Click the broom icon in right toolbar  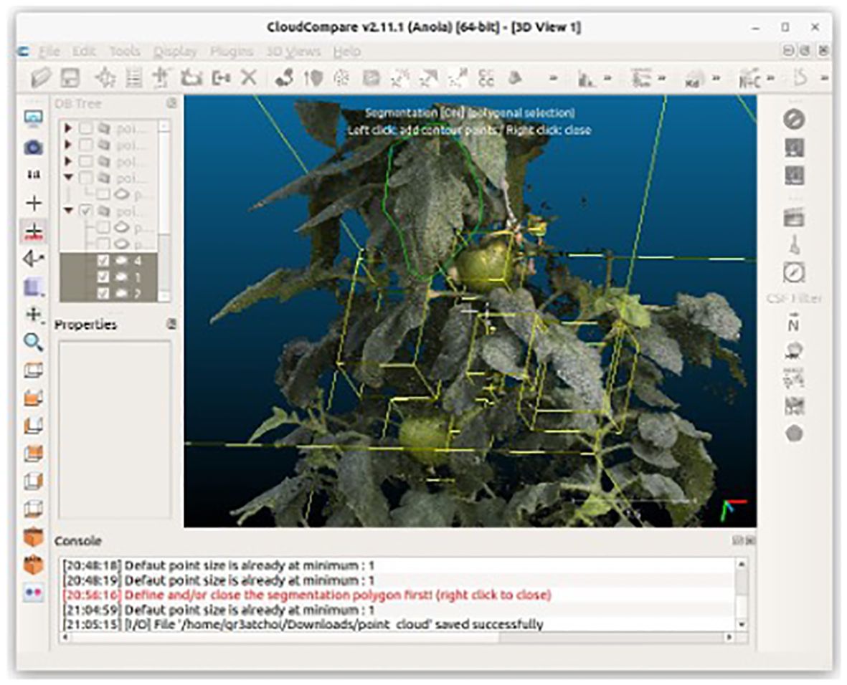[x=795, y=244]
